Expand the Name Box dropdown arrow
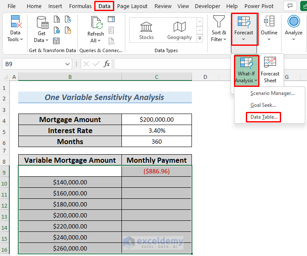 tap(68, 64)
